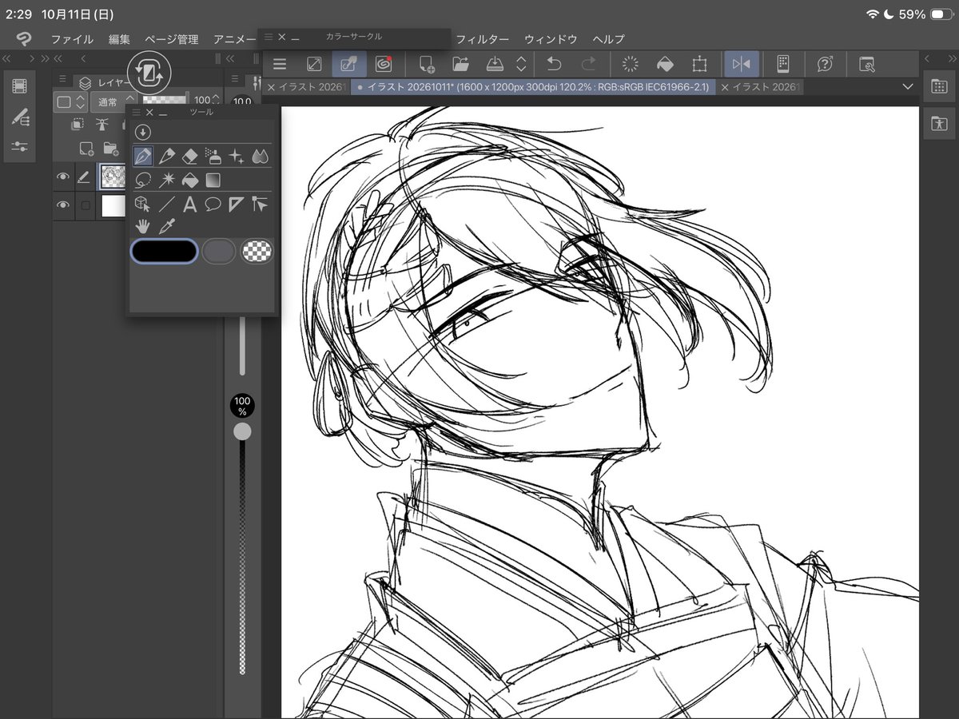Select the Balloon tool
This screenshot has width=959, height=719.
coord(213,204)
